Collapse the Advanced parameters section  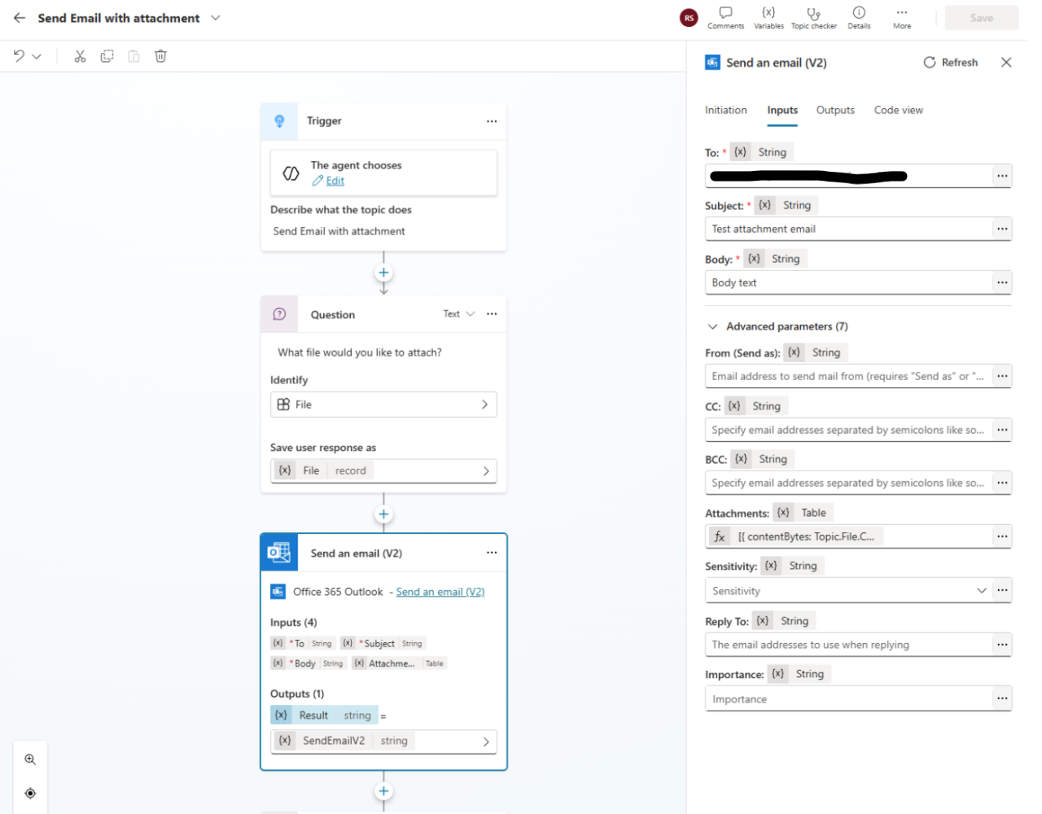(x=713, y=326)
